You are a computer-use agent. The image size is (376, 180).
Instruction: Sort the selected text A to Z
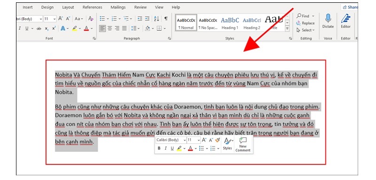[157, 18]
